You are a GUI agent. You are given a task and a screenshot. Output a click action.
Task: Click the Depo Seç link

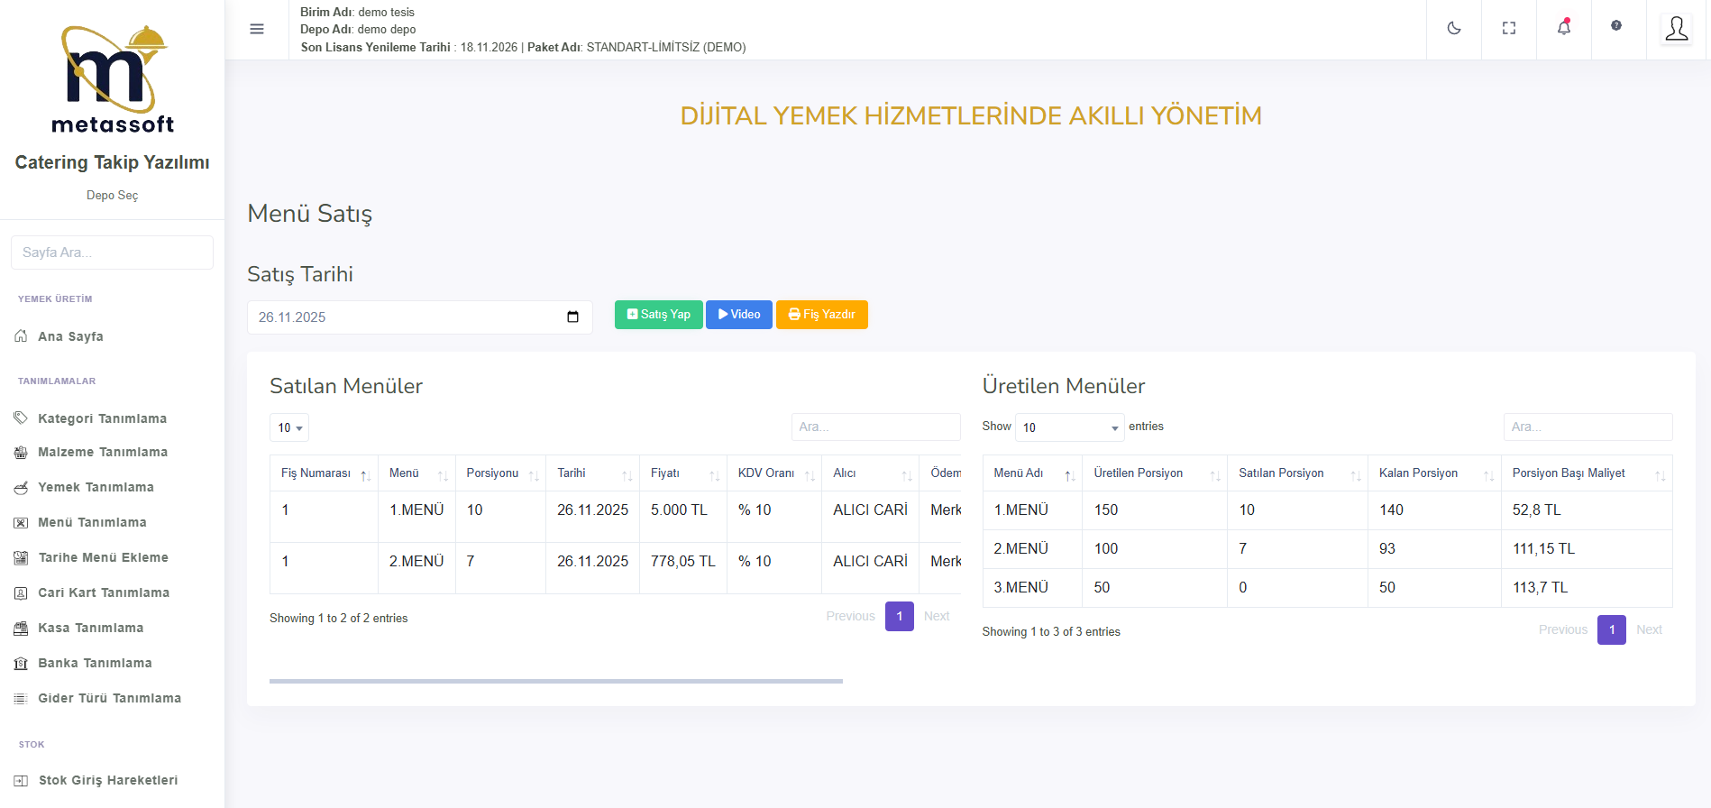point(112,195)
